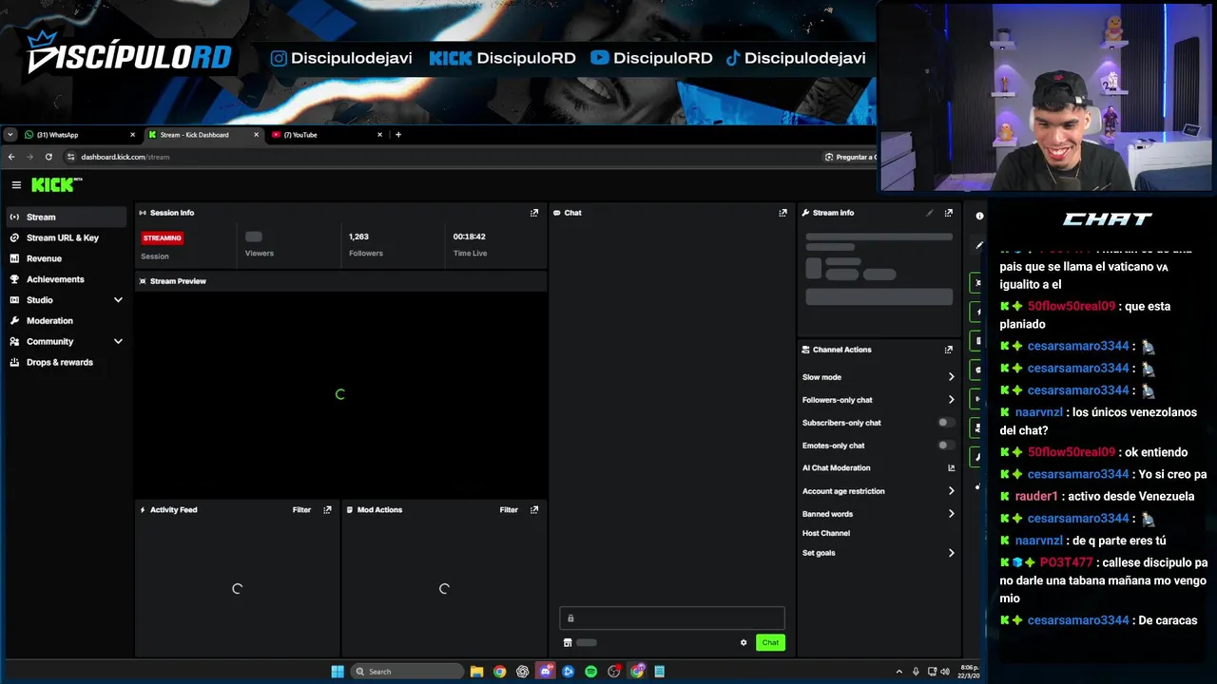Open Spotify from taskbar
The image size is (1217, 684).
[x=591, y=672]
